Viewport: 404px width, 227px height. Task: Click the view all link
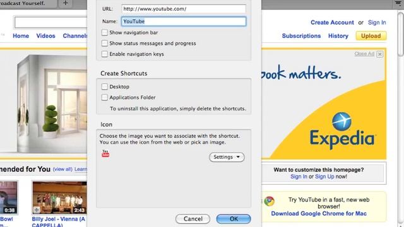click(x=62, y=170)
